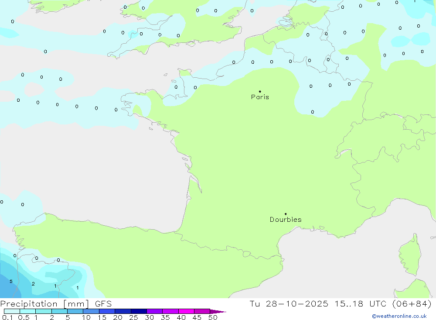Click the (06+84) forecast run label
Image resolution: width=436 pixels, height=320 pixels.
pos(412,304)
